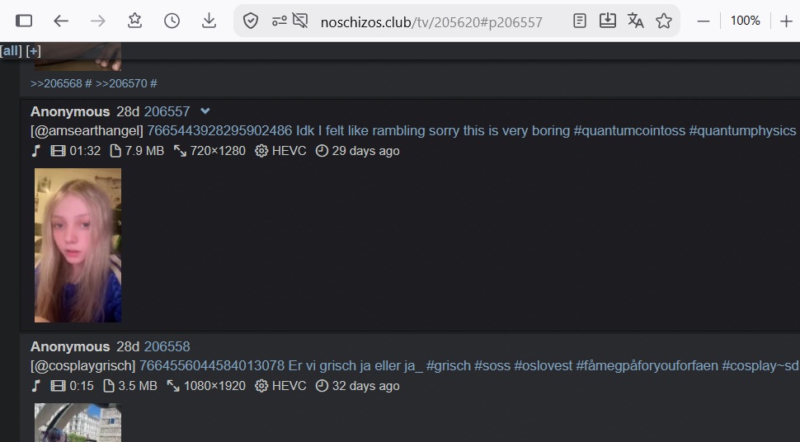Click the address bar URL field
This screenshot has width=800, height=442.
tap(431, 21)
